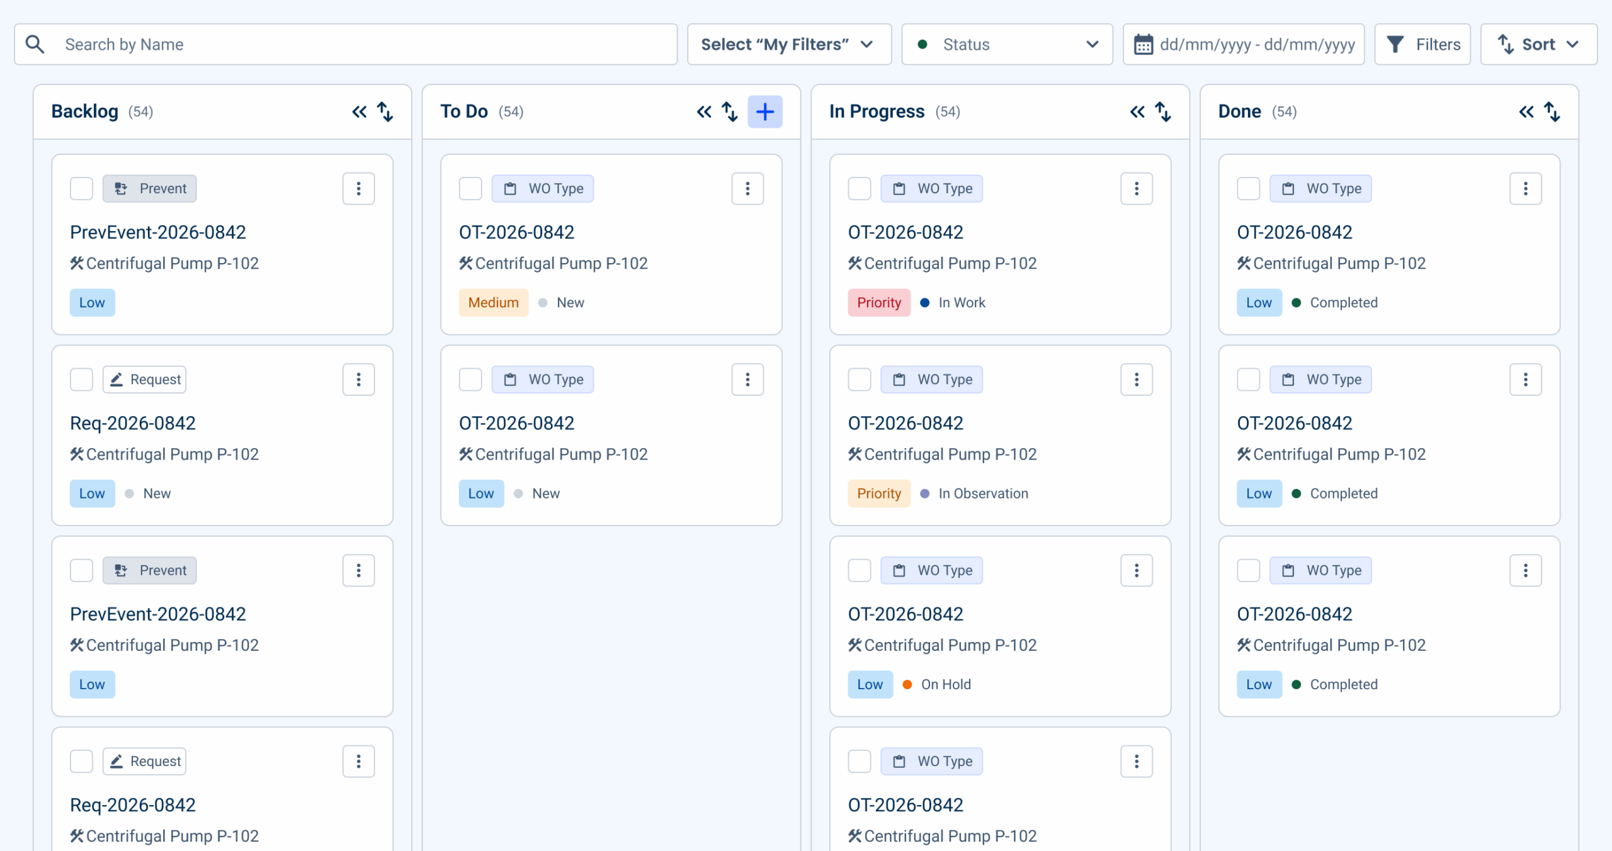The image size is (1612, 851).
Task: Open first PrevEvent-2026-0842 card title
Action: pos(158,232)
